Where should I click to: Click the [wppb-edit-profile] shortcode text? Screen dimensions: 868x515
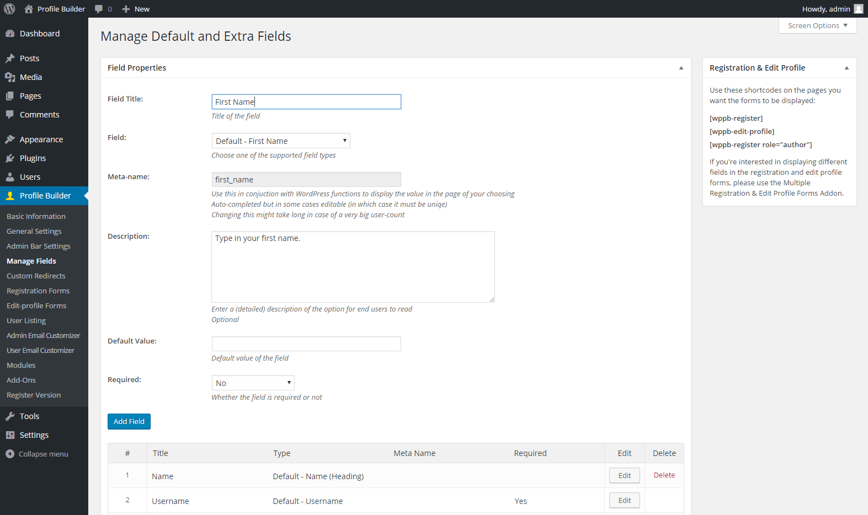(x=742, y=132)
